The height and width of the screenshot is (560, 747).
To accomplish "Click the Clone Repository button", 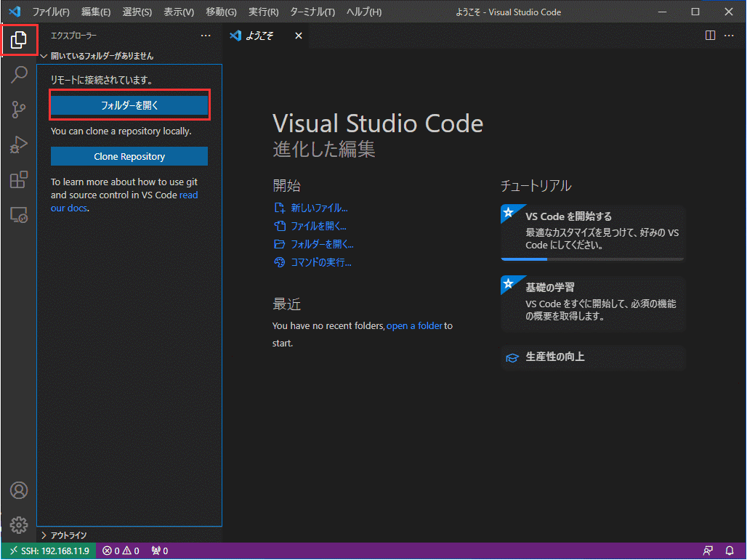I will [129, 156].
